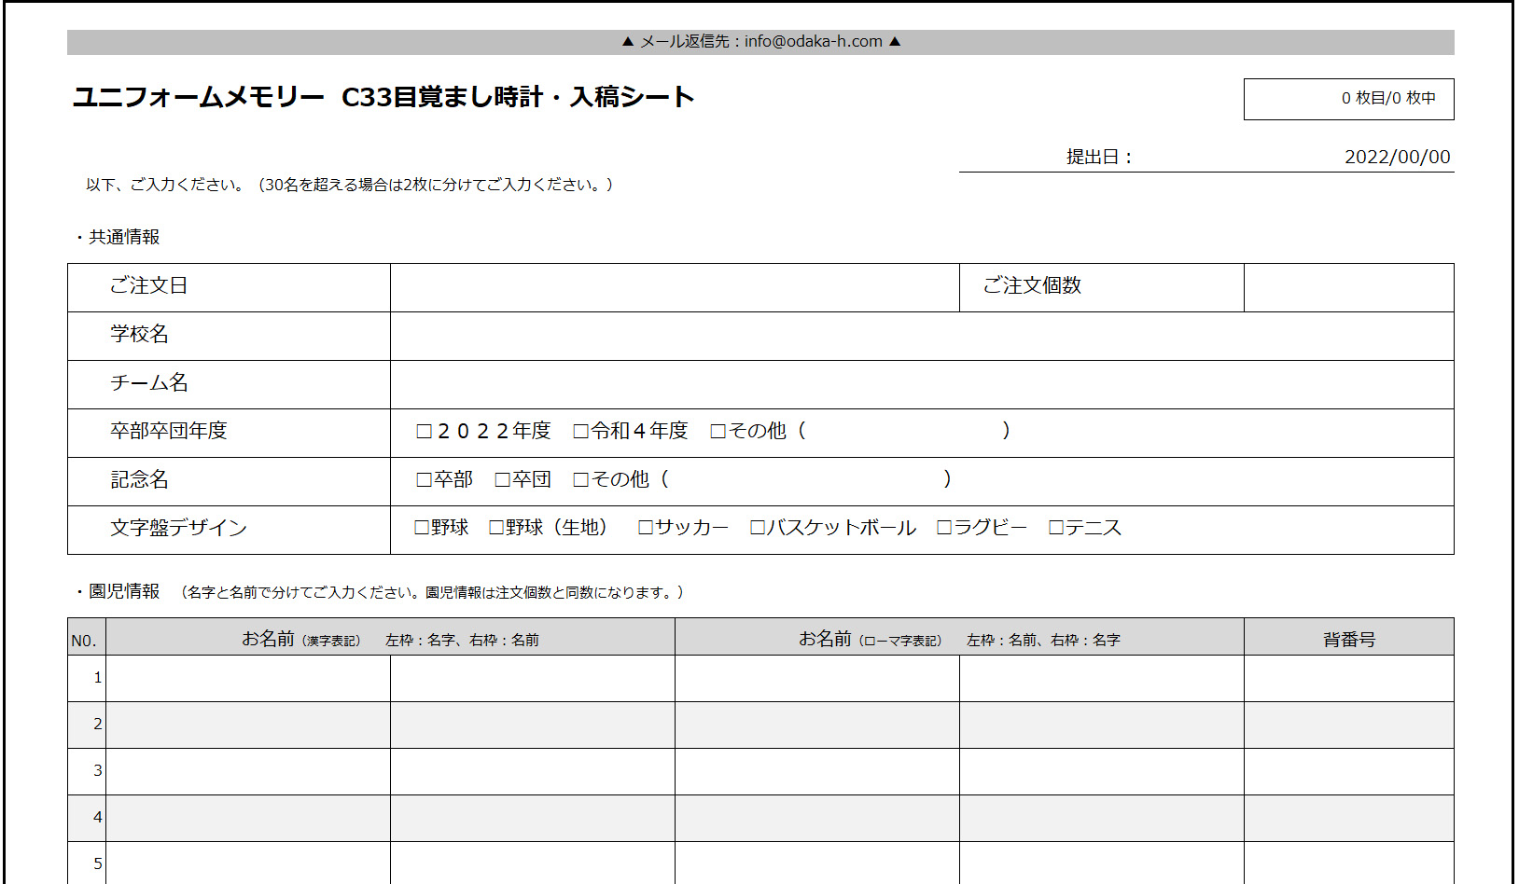Image resolution: width=1519 pixels, height=884 pixels.
Task: Select row number 1 cell
Action: (87, 678)
